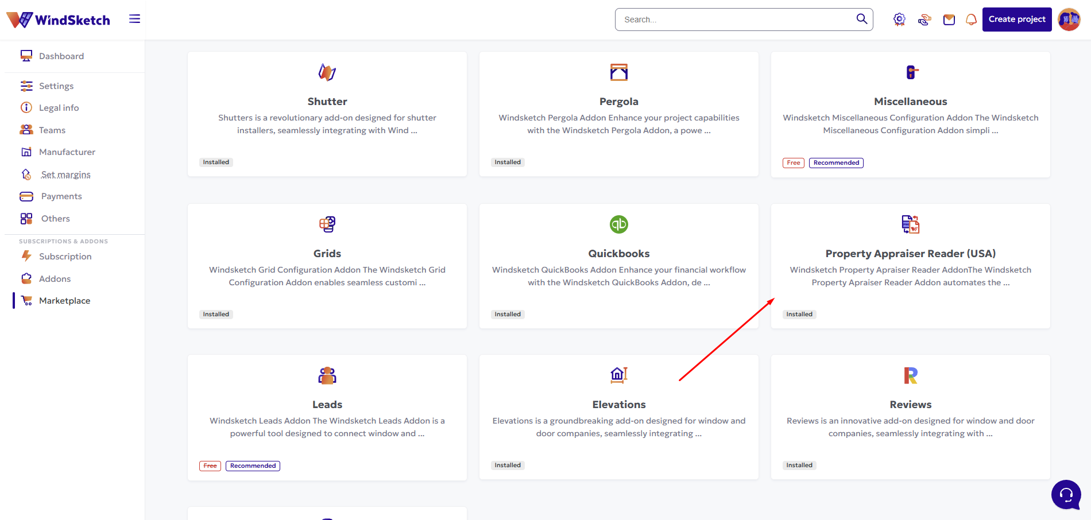The image size is (1091, 520).
Task: Click the Elevations addon description text
Action: pyautogui.click(x=619, y=427)
